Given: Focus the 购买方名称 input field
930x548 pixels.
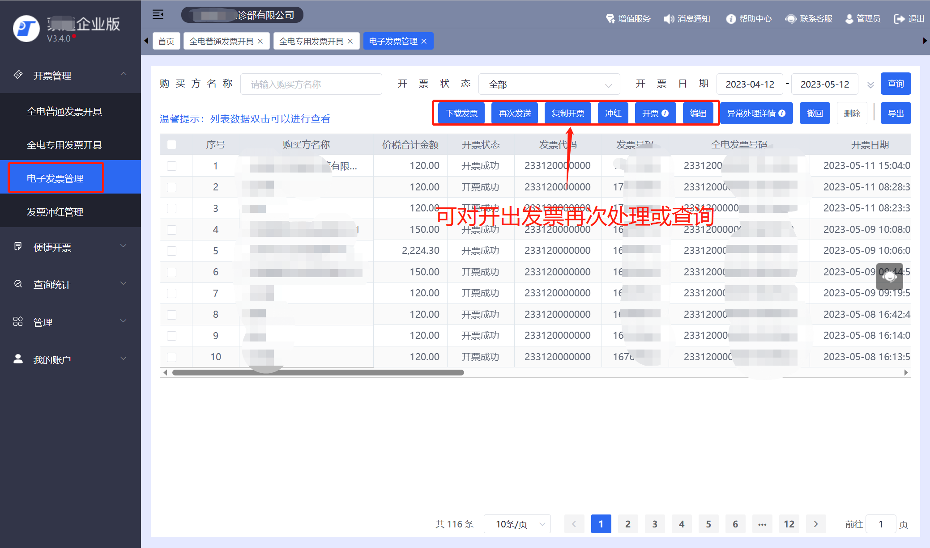Looking at the screenshot, I should (311, 84).
